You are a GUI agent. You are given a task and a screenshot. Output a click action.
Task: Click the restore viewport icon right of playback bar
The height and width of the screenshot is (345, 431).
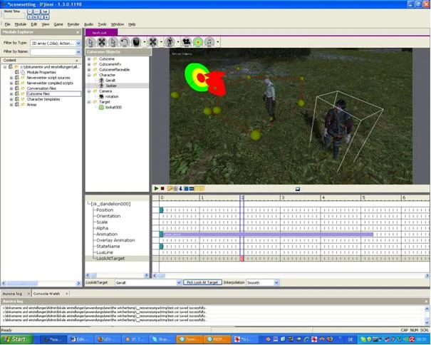click(x=297, y=189)
